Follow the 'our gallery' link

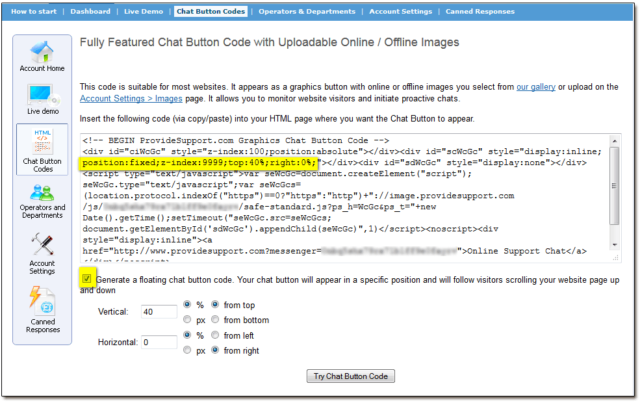click(x=536, y=87)
